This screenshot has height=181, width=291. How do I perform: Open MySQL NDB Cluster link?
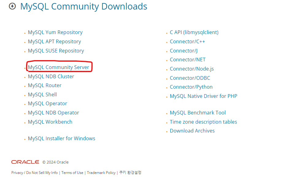pyautogui.click(x=51, y=76)
